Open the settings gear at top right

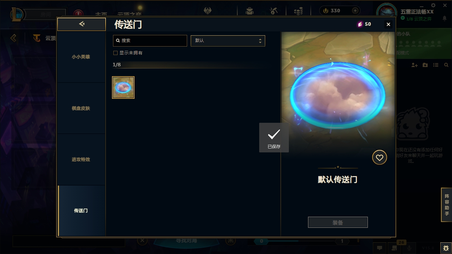point(433,5)
